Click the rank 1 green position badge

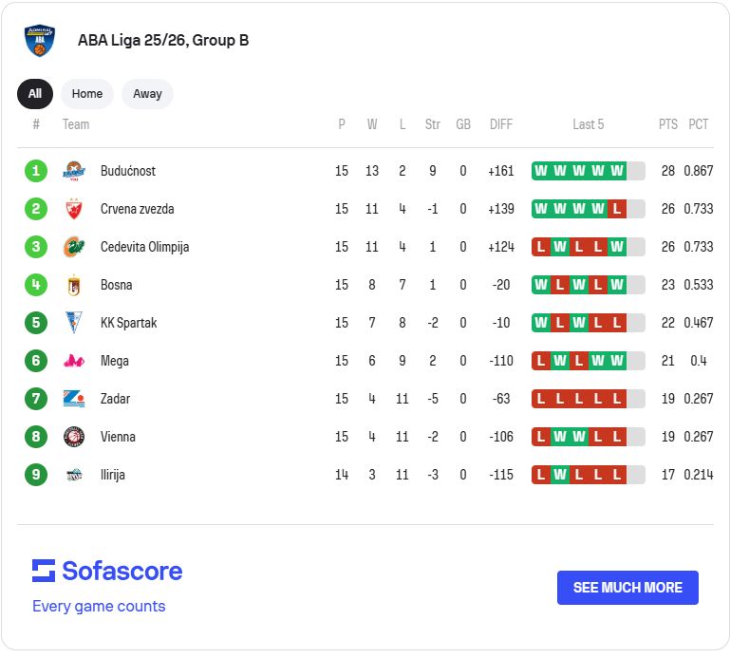[x=36, y=171]
